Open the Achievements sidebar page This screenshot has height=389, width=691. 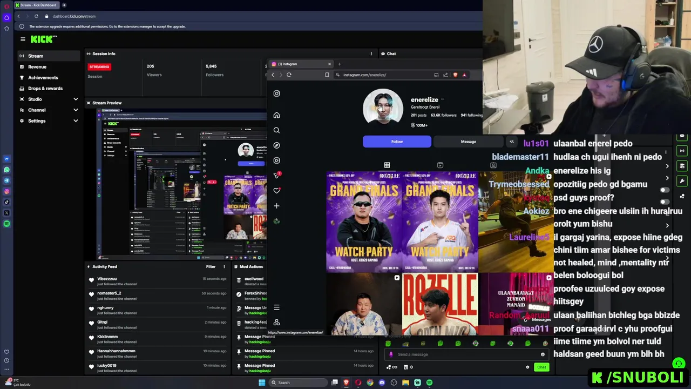coord(49,77)
